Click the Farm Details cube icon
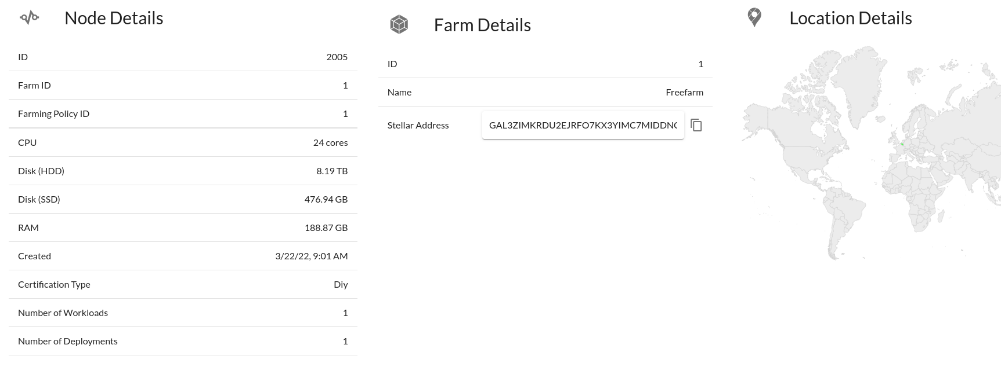The height and width of the screenshot is (367, 1001). (x=399, y=24)
